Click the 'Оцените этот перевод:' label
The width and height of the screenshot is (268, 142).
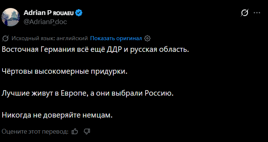point(35,131)
